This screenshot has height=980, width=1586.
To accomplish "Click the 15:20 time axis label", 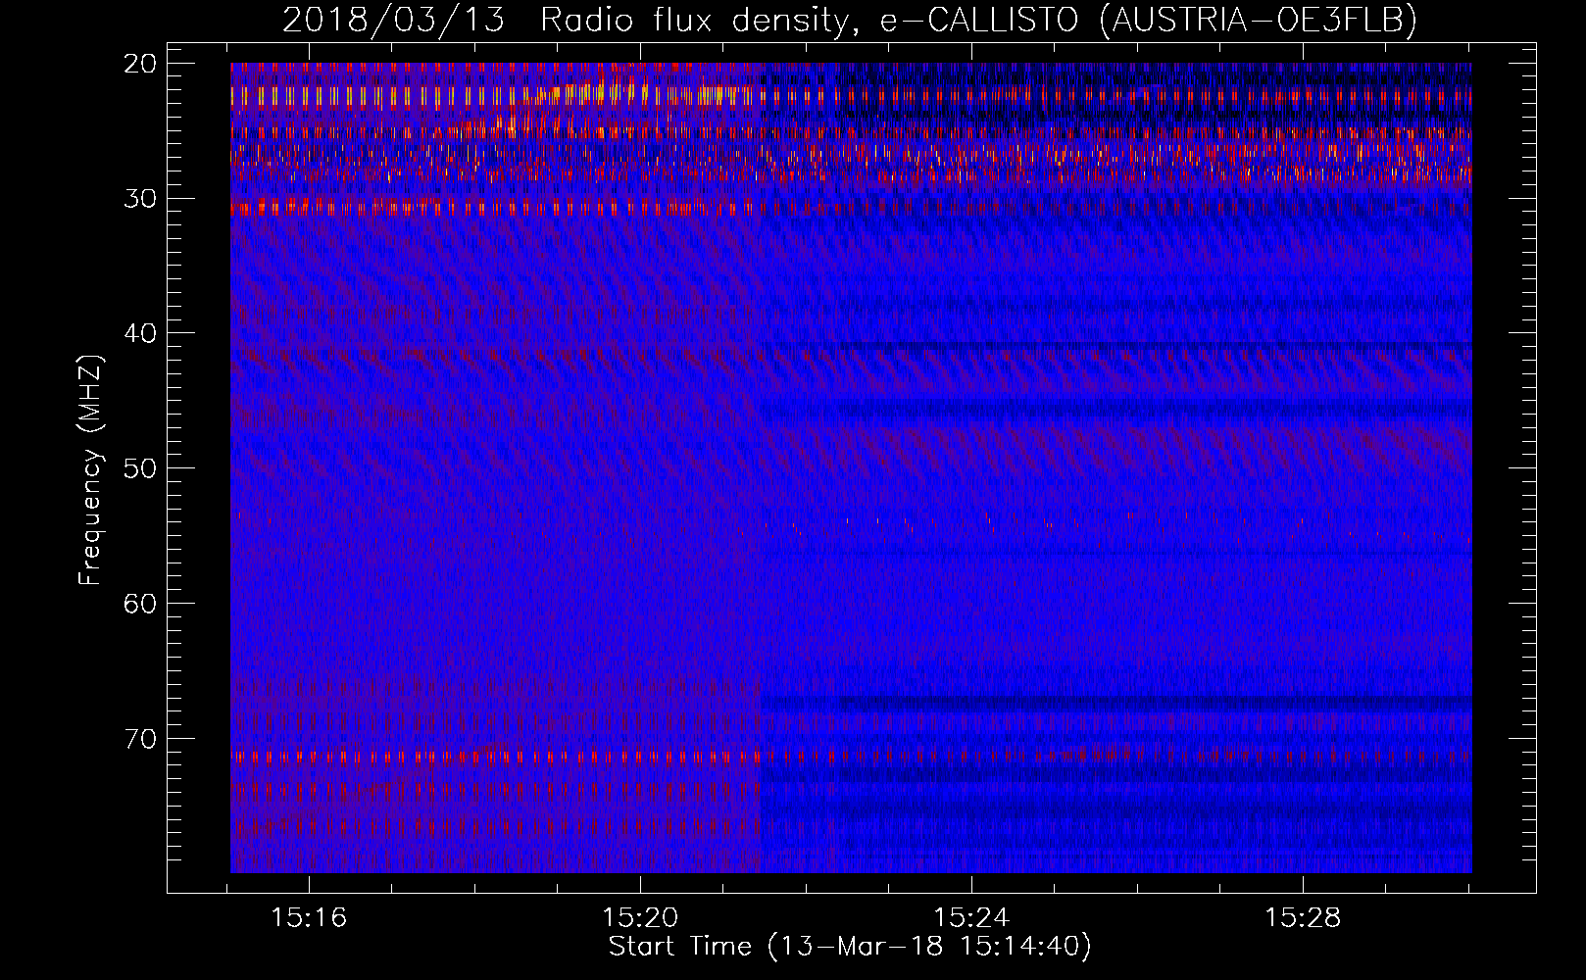I will pos(640,918).
